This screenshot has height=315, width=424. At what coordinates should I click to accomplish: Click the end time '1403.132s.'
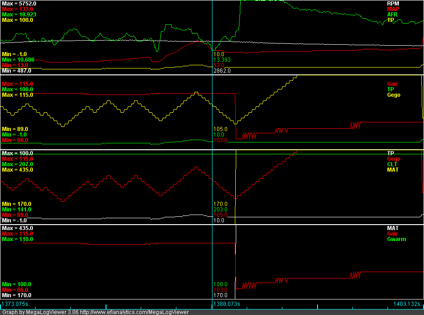[408, 304]
